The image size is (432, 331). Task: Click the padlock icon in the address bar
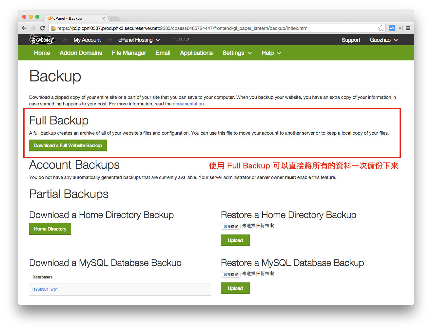(x=53, y=28)
